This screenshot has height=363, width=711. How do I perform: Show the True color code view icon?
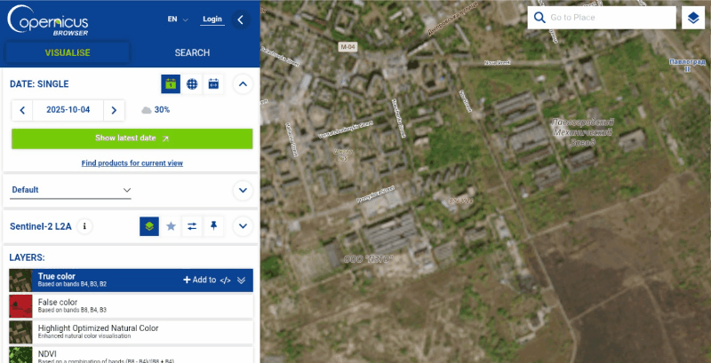click(226, 280)
